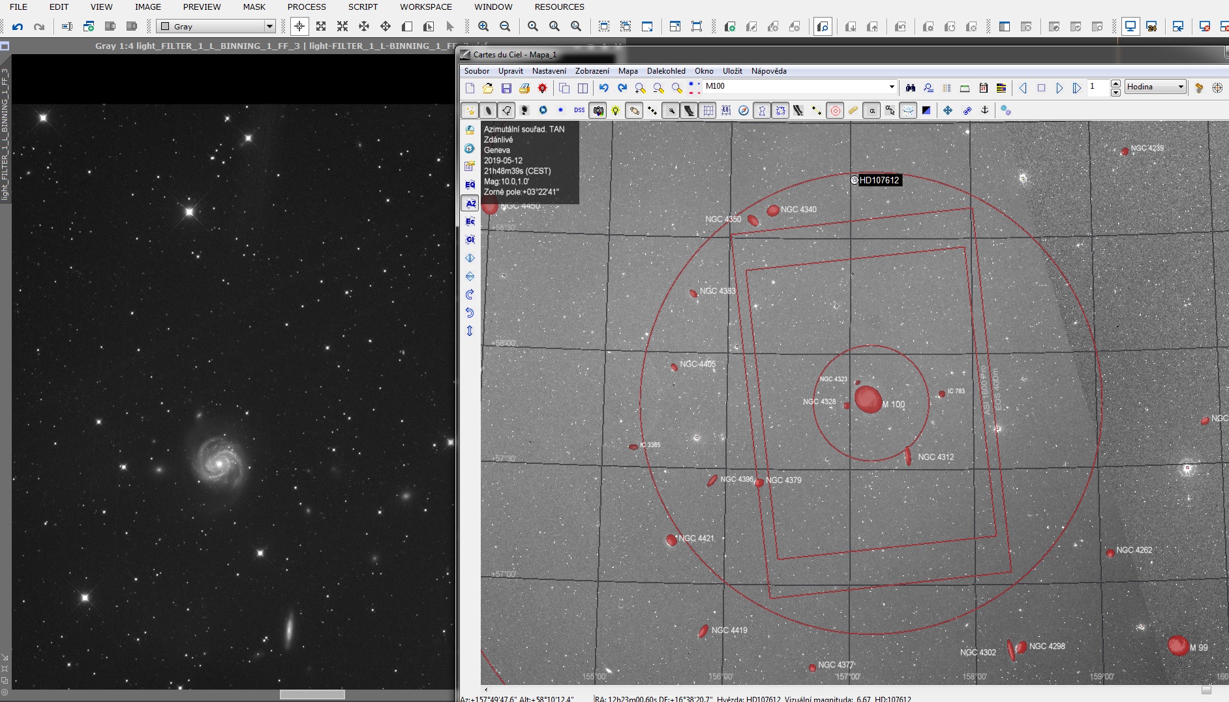
Task: Expand the M100 search combo box
Action: pyautogui.click(x=892, y=87)
